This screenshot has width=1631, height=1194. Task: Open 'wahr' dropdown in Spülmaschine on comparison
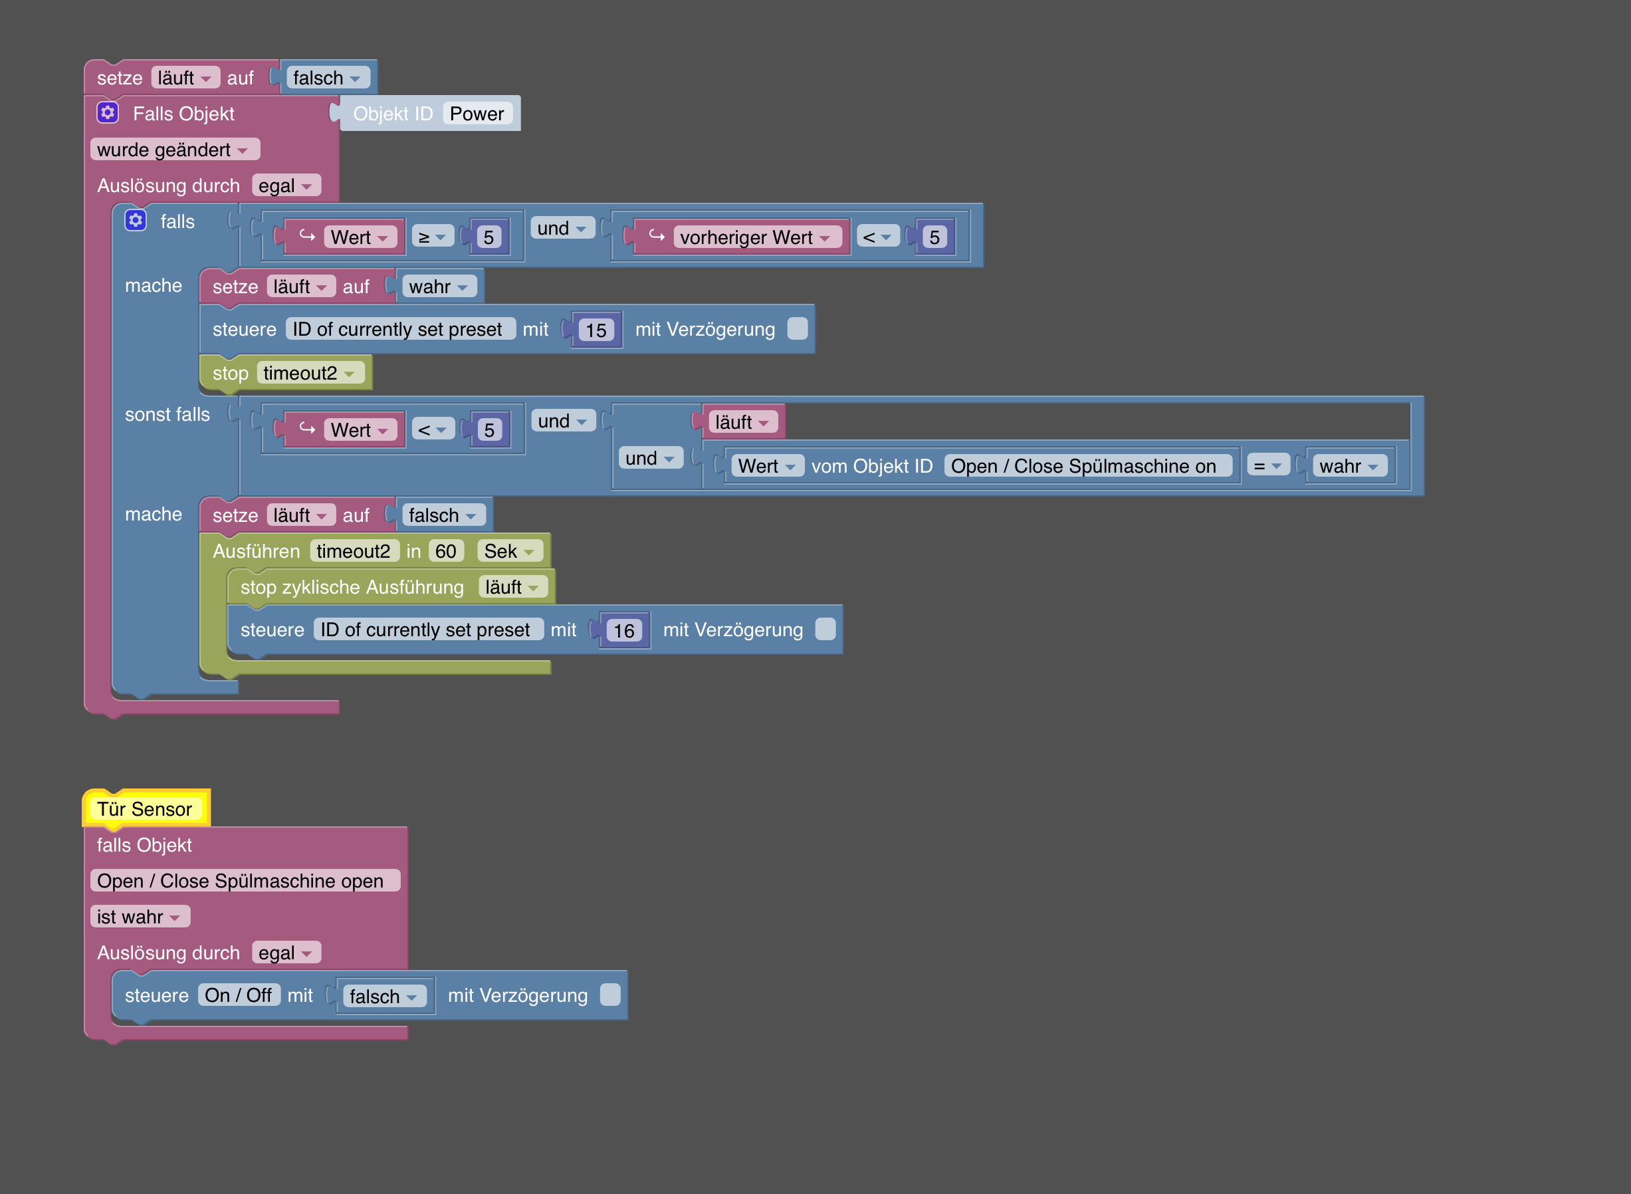pos(1349,466)
